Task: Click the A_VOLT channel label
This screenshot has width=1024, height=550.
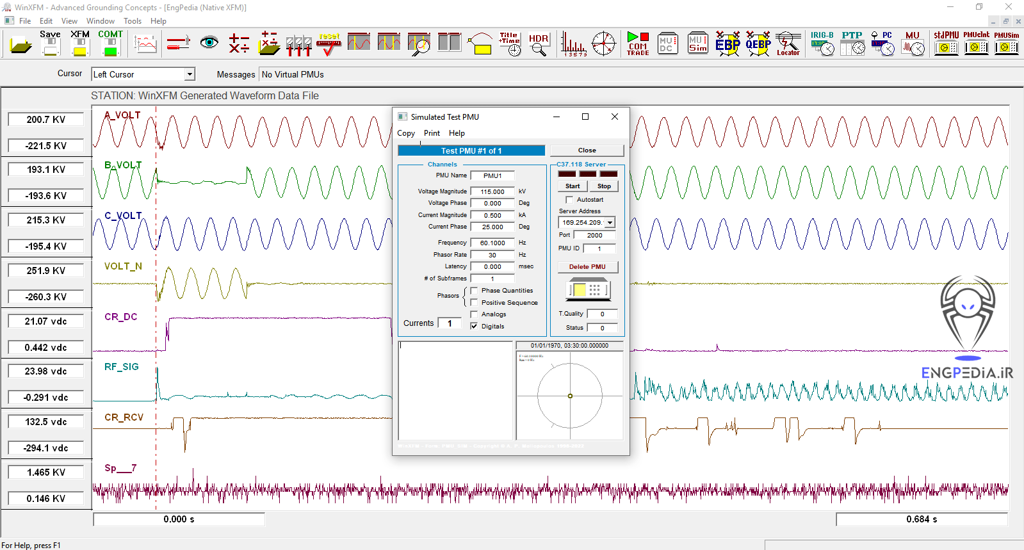Action: pos(122,115)
